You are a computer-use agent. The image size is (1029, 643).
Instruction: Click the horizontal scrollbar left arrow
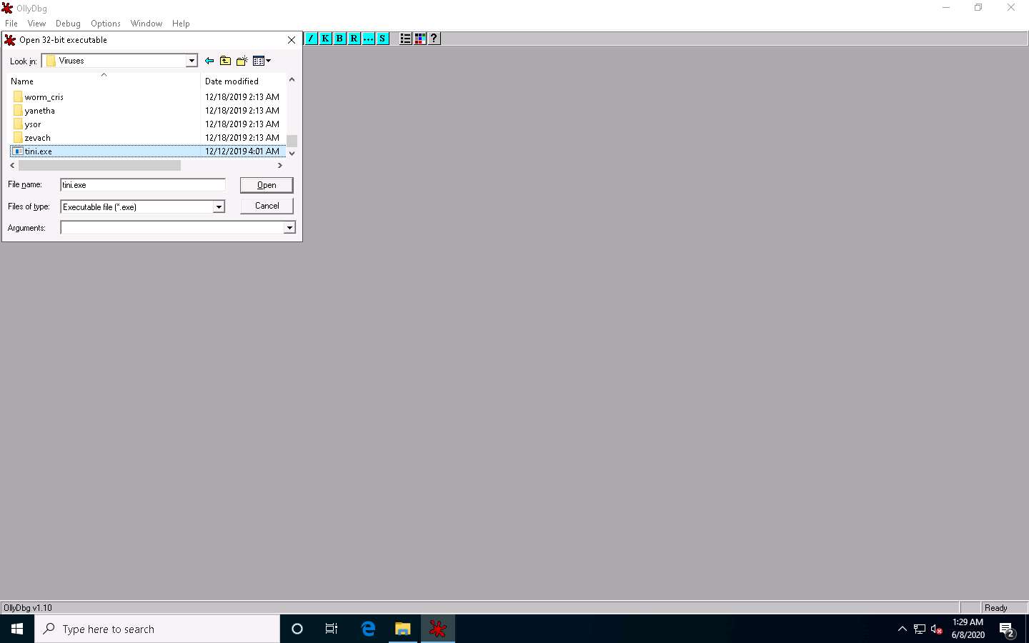[12, 165]
